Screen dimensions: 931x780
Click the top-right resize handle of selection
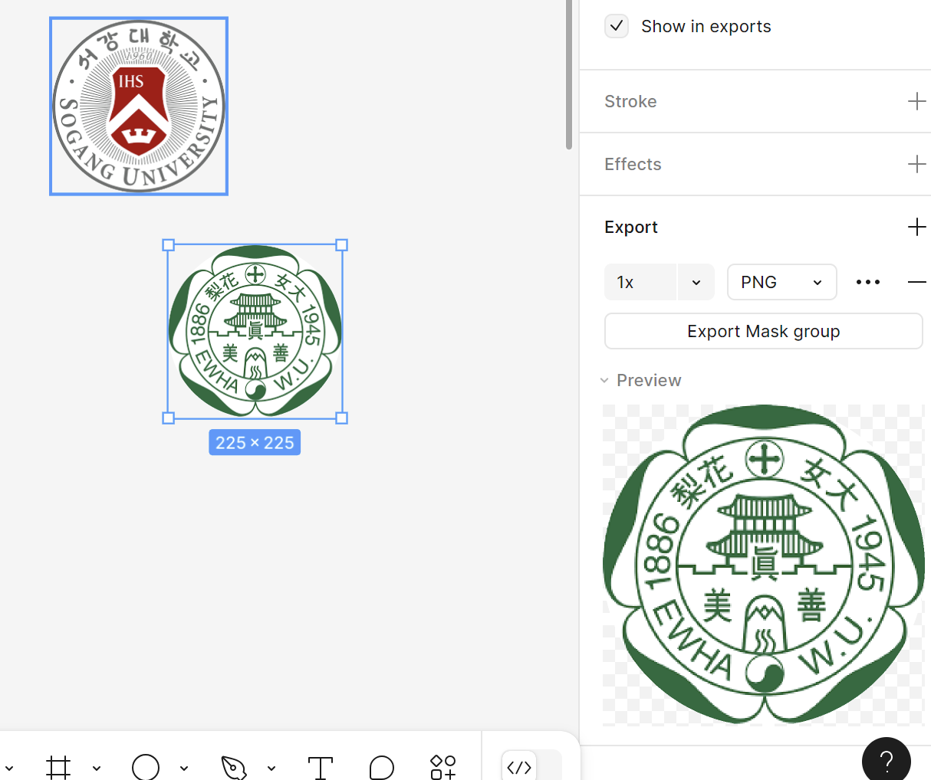[342, 245]
